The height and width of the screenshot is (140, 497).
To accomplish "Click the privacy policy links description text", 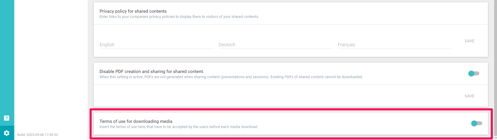I will [x=179, y=17].
